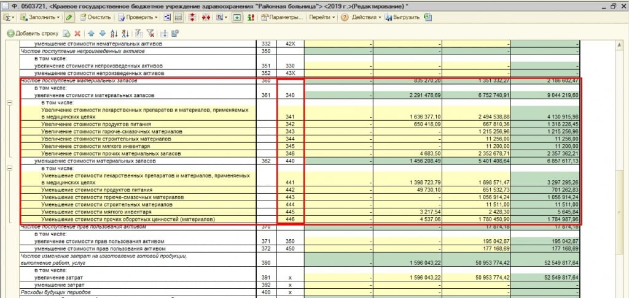This screenshot has height=298, width=629.
Task: Collapse the group under row 362
Action: pyautogui.click(x=9, y=167)
